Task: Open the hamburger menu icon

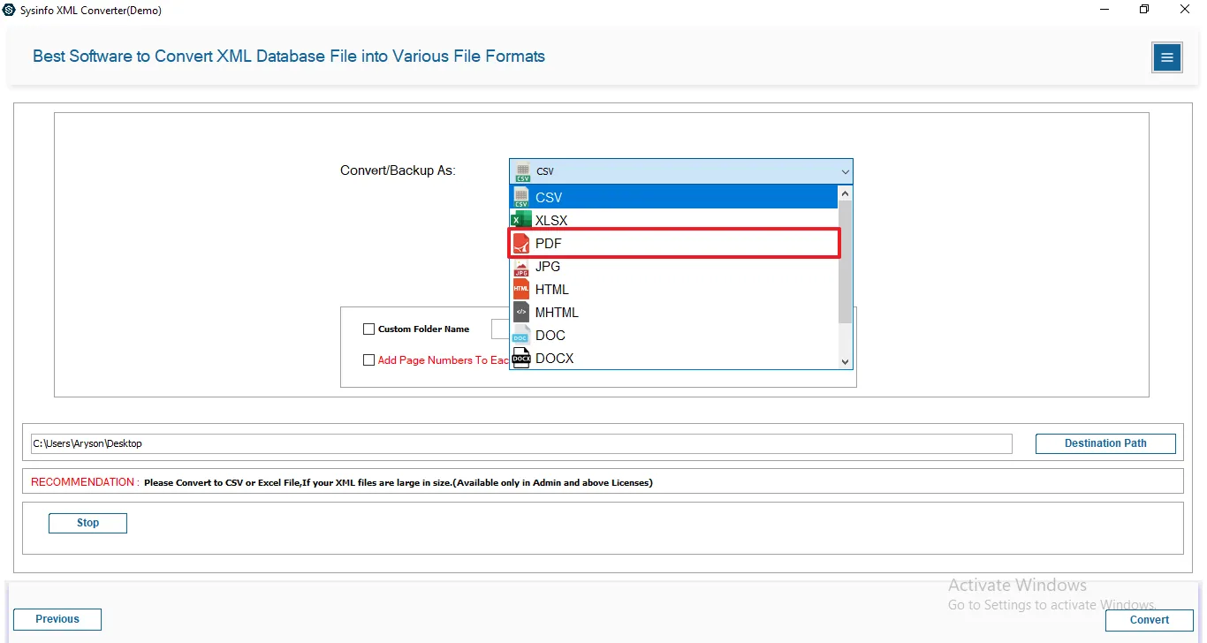Action: [1166, 57]
